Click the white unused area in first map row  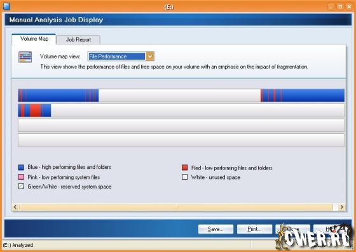click(179, 95)
